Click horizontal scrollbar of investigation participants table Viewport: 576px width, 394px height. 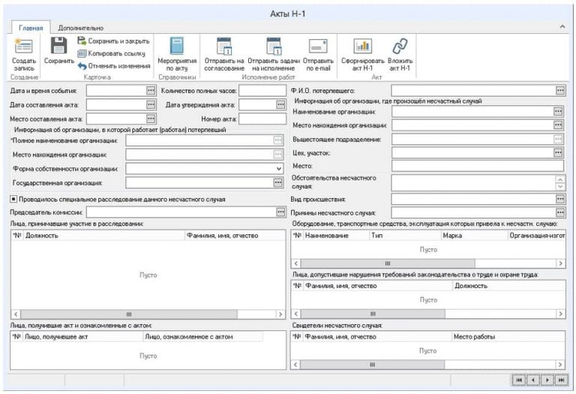129,314
